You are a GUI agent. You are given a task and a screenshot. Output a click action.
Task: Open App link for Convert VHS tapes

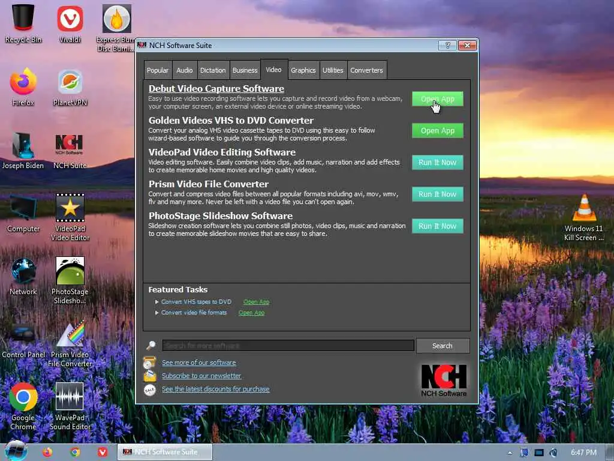pos(256,302)
